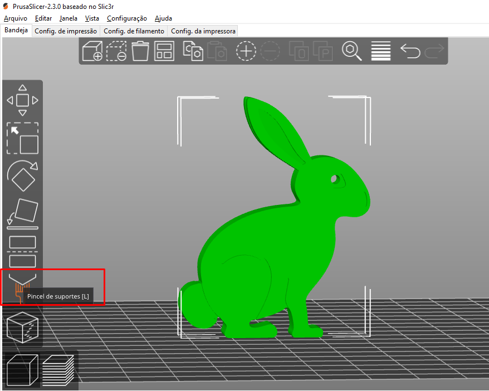Screen dimensions: 489x391
Task: Click the Arrange objects icon
Action: pyautogui.click(x=164, y=51)
